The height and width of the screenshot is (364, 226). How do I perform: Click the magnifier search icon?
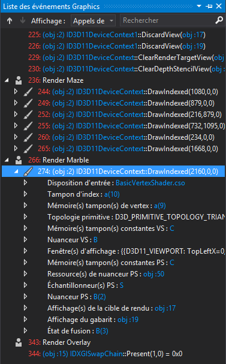[x=219, y=20]
